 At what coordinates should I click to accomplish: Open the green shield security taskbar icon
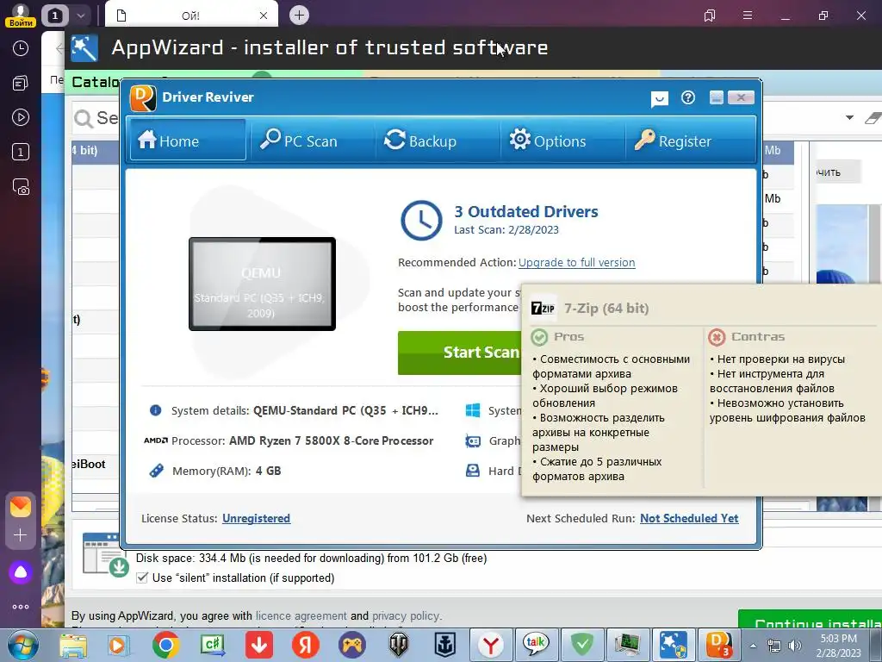582,645
